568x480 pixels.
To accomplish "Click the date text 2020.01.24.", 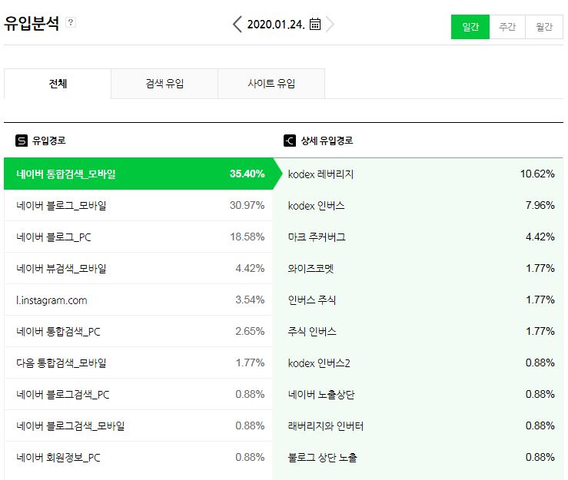I will tap(276, 25).
